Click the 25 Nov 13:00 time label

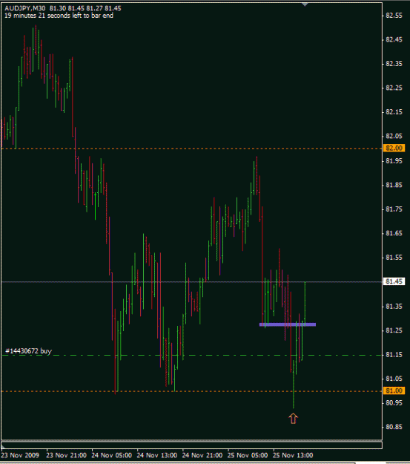pos(293,455)
